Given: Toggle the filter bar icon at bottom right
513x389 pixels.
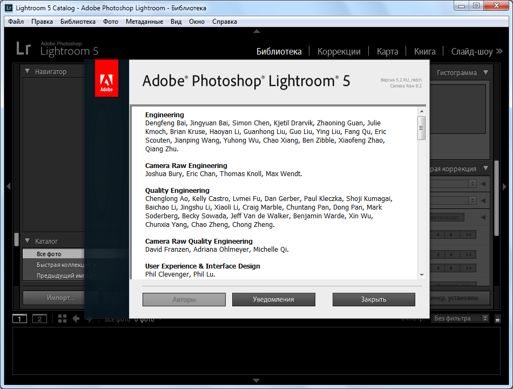Looking at the screenshot, I should point(497,318).
